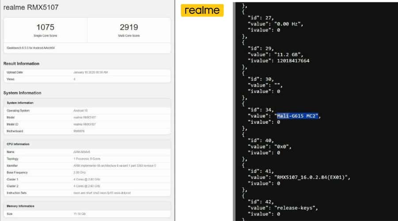The width and height of the screenshot is (398, 221).
Task: Select the Android operating system value
Action: (x=80, y=110)
